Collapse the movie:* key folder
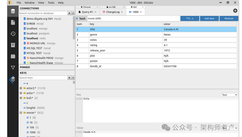242x137 pixels. pos(21,113)
